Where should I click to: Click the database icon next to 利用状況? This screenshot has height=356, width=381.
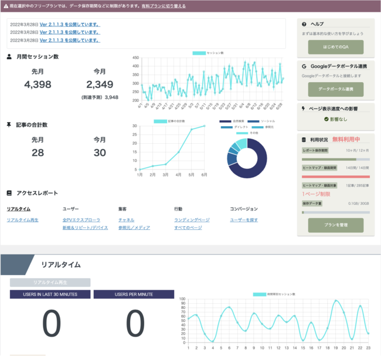click(x=304, y=140)
